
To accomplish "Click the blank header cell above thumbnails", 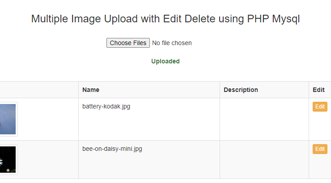I will [x=39, y=90].
